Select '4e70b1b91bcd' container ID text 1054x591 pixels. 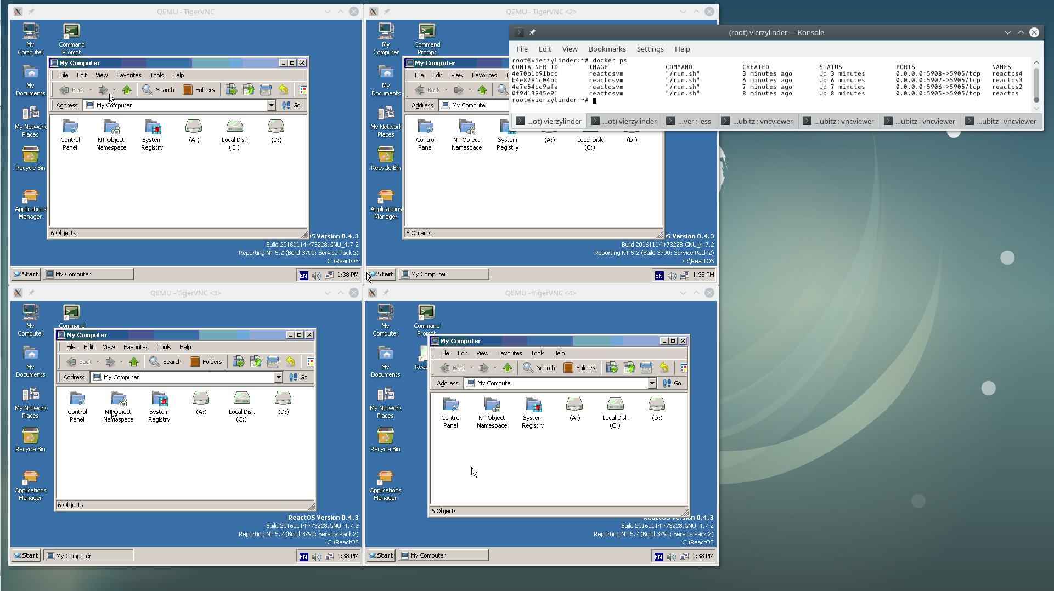click(x=534, y=73)
